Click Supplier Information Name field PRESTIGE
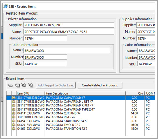The width and height of the screenshot is (158, 139). pos(146,32)
